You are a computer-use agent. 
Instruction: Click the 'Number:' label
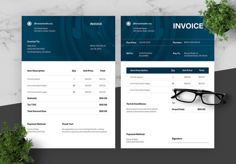[178, 42]
